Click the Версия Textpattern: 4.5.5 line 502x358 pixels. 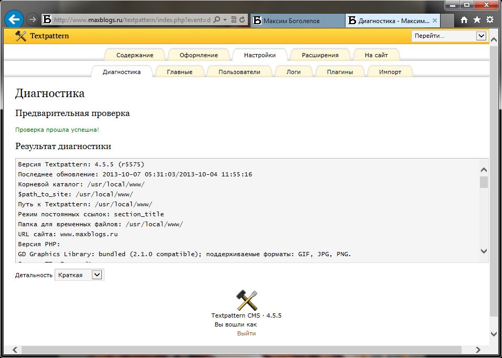click(x=81, y=164)
